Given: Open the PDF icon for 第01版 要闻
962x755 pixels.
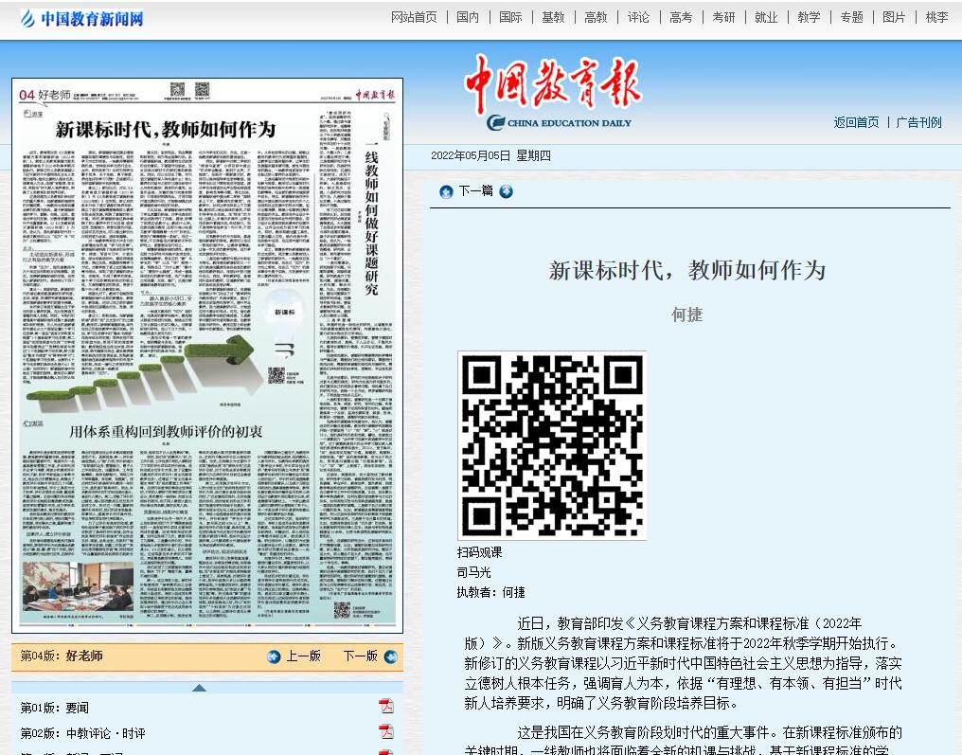Looking at the screenshot, I should point(386,706).
